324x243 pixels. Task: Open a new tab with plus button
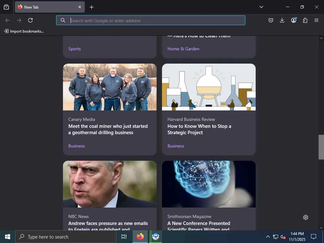pos(91,7)
